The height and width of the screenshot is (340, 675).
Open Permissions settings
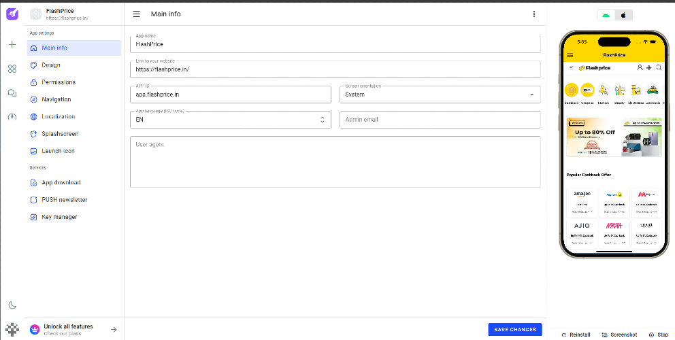point(74,82)
